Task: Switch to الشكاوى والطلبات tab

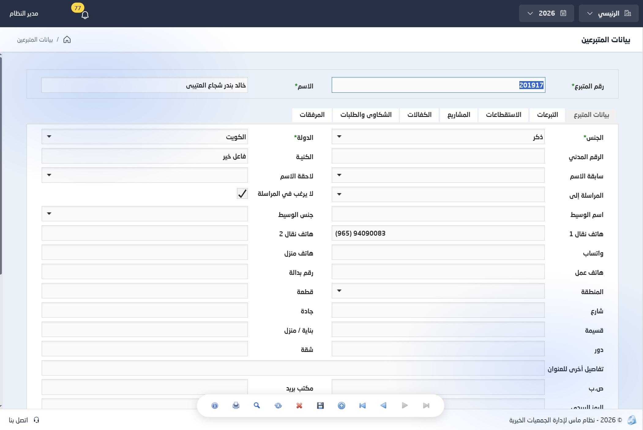Action: pos(366,115)
